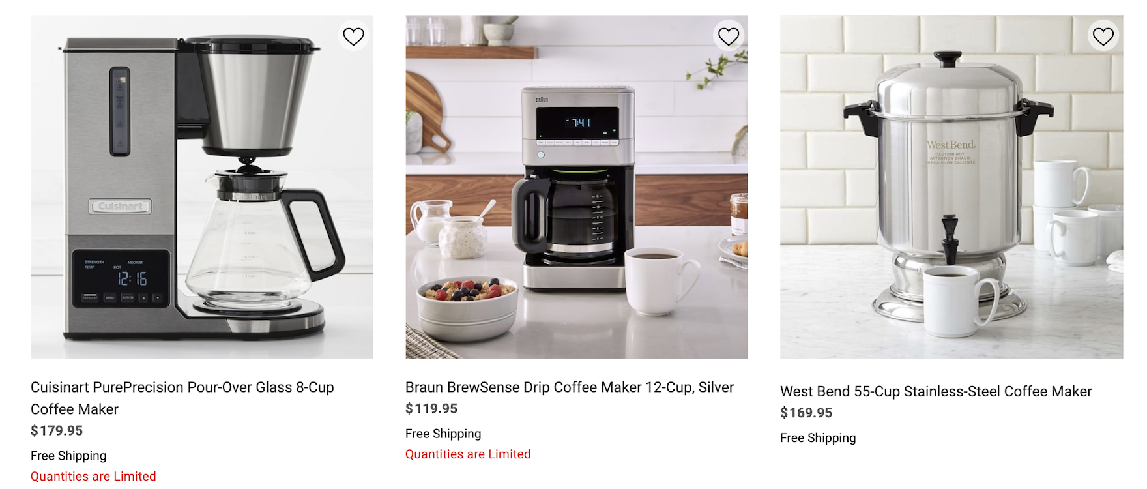Open Cuisinart PurePrecision Pour-Over Glass 8-Cup title link
The image size is (1147, 489).
click(x=182, y=398)
